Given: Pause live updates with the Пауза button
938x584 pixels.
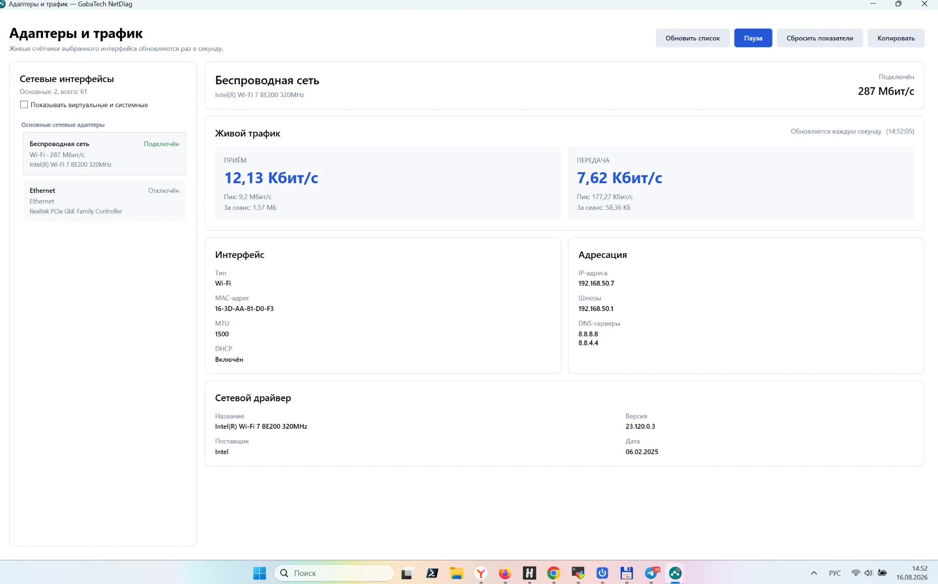Looking at the screenshot, I should (753, 38).
